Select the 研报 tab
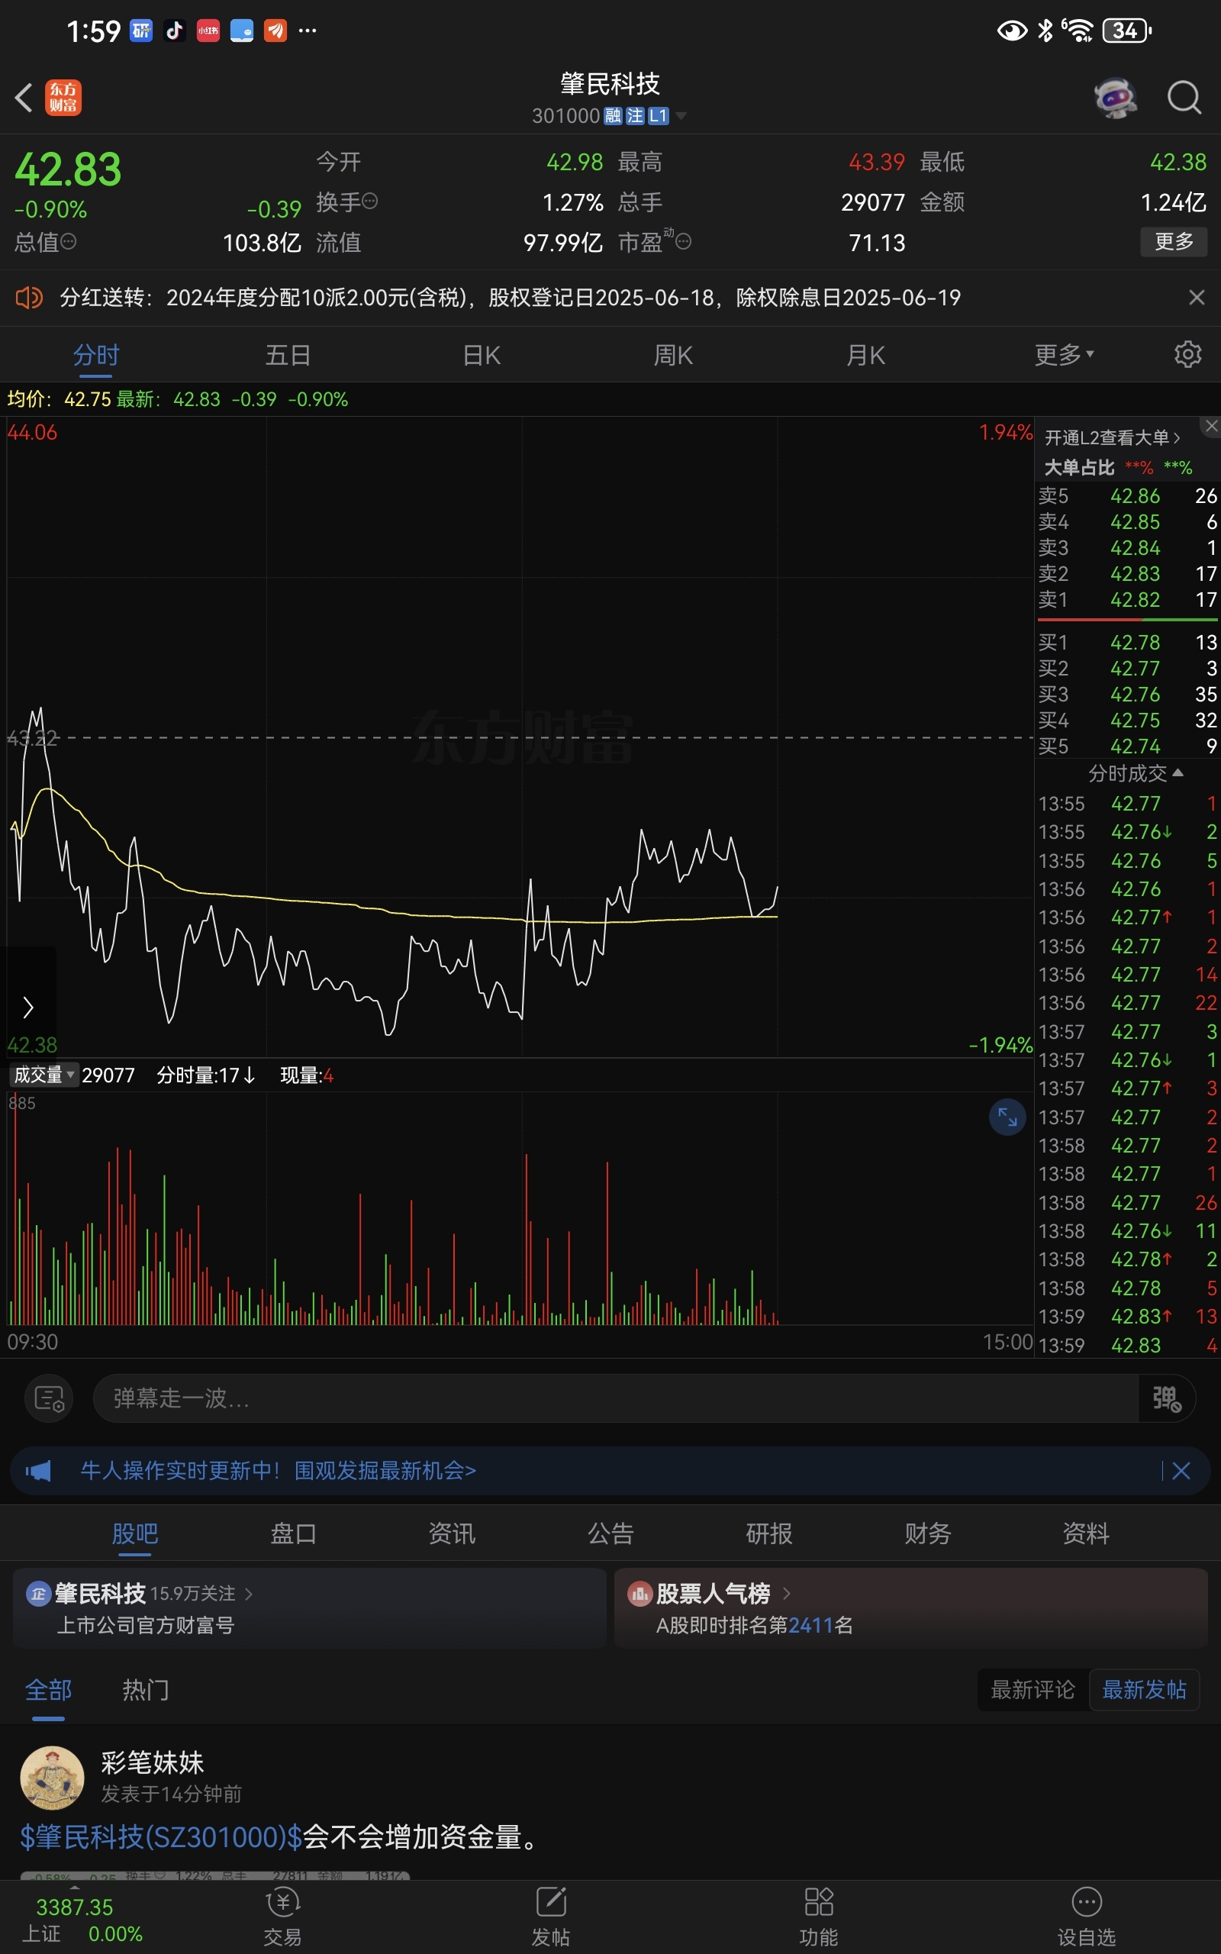Image resolution: width=1221 pixels, height=1954 pixels. point(768,1533)
